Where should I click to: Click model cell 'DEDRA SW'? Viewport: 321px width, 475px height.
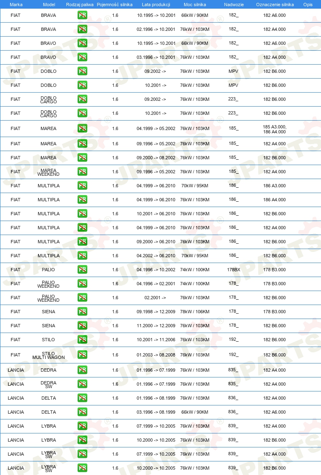tap(48, 384)
